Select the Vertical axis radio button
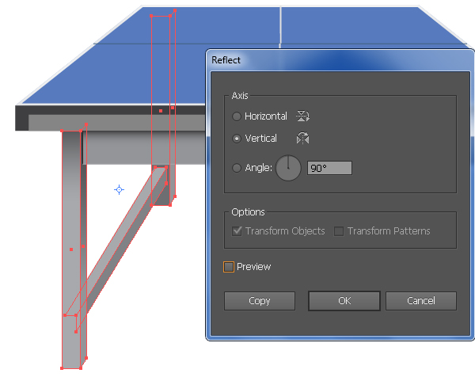Screen dimensions: 475x377 [x=236, y=139]
